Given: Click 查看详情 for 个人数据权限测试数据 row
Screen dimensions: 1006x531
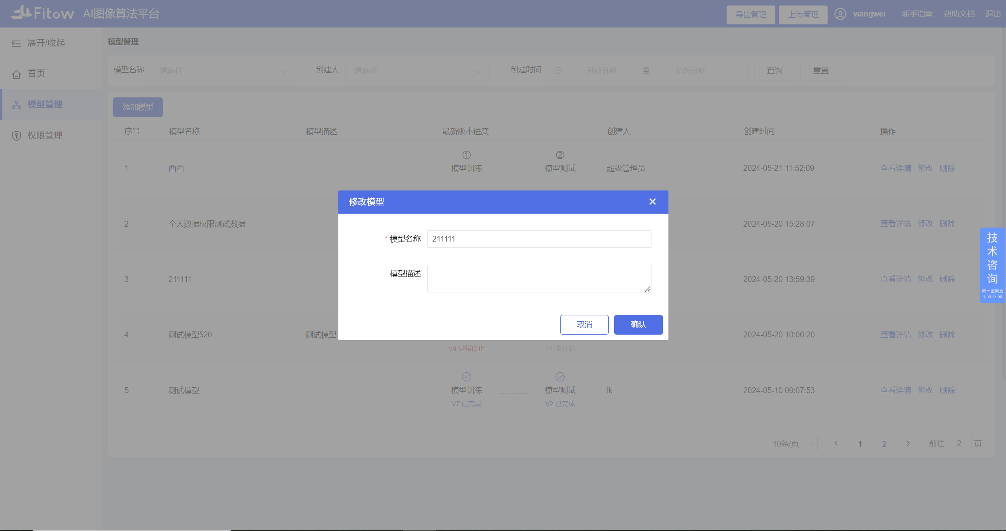Looking at the screenshot, I should click(x=896, y=223).
